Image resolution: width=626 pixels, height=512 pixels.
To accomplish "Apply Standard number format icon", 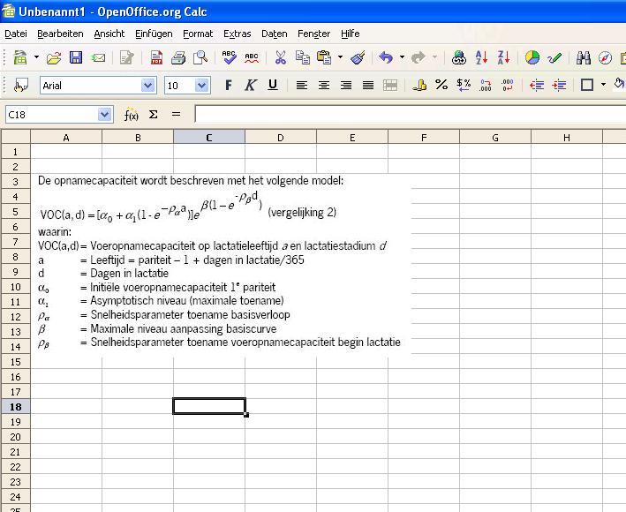I will coord(464,85).
